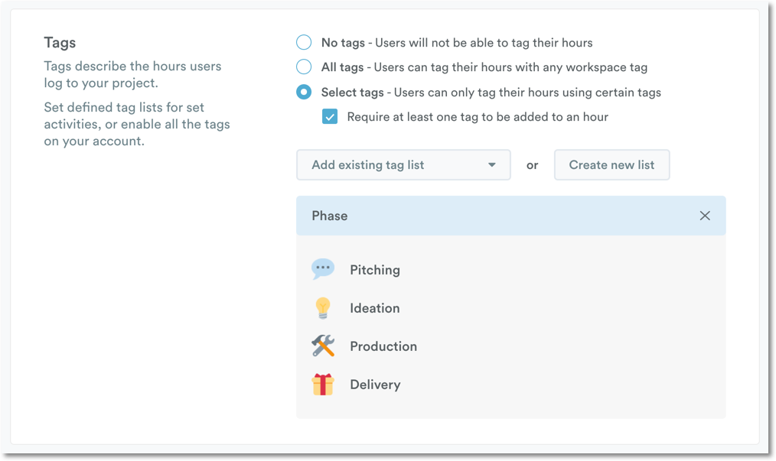This screenshot has height=461, width=776.
Task: Click the light bulb icon beside Ideation
Action: coord(323,308)
